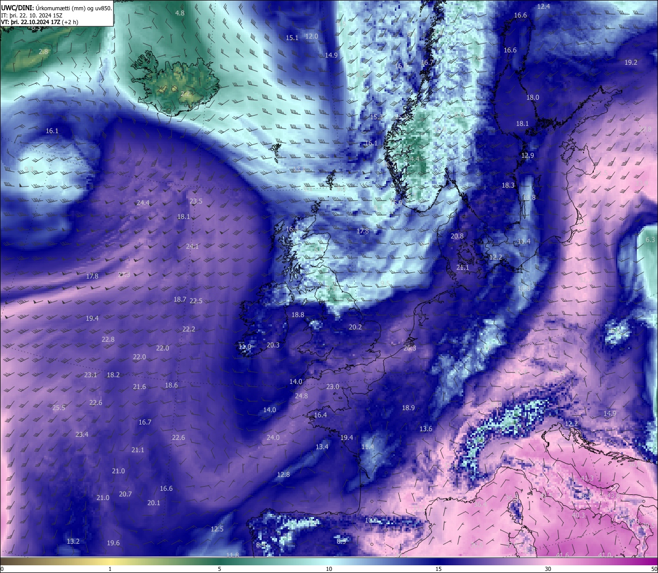The image size is (658, 573).
Task: Click the "41.6" value near the bottom
Action: pos(562,555)
